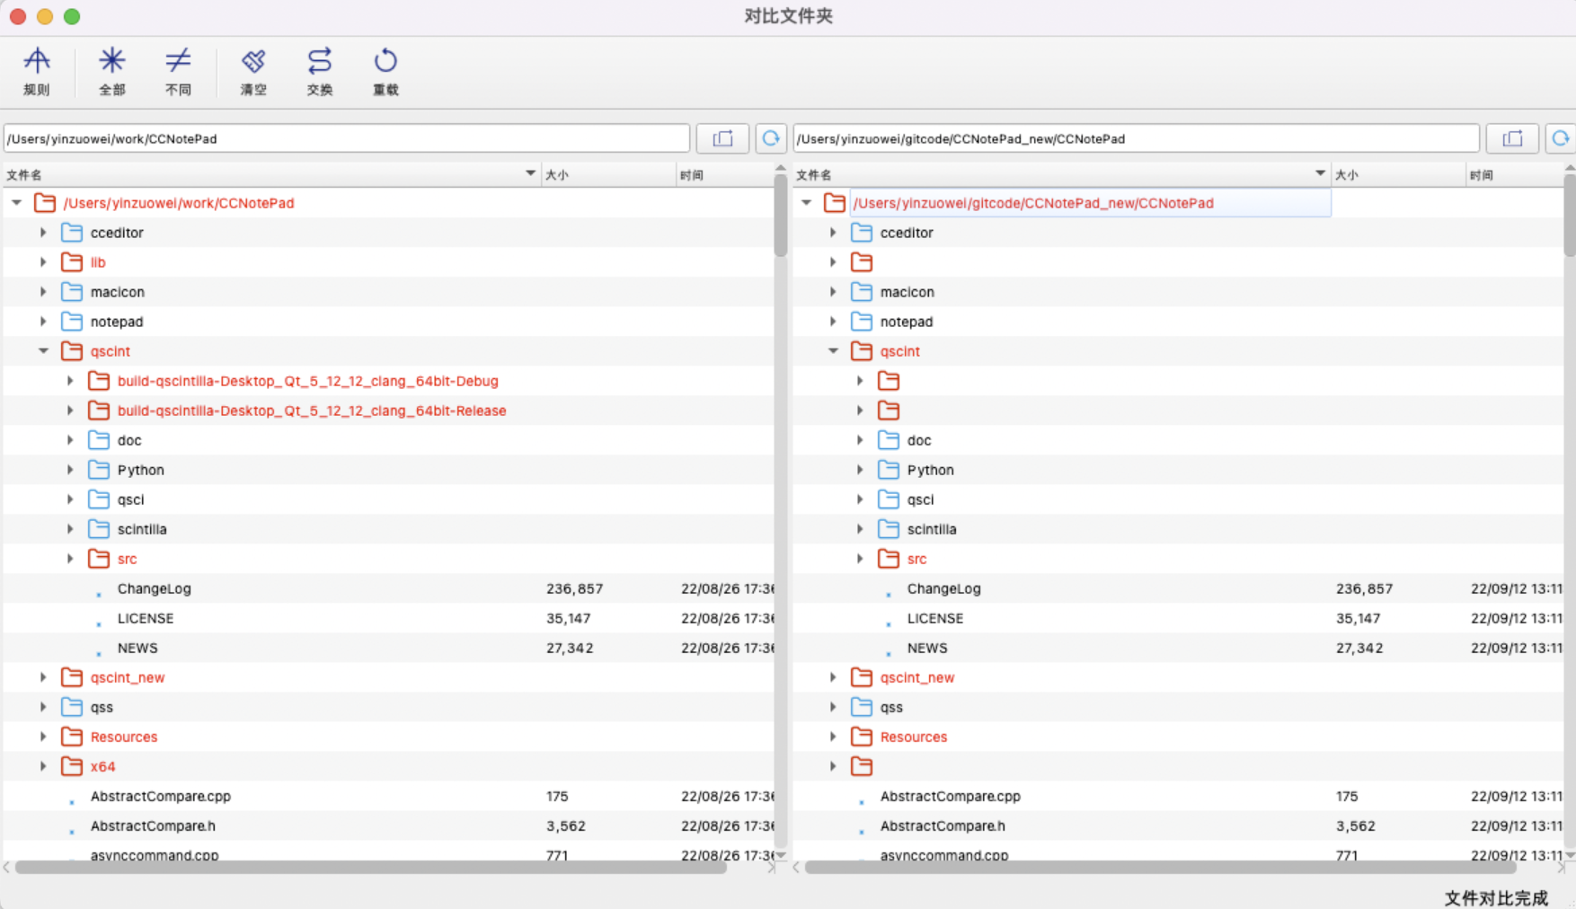1576x909 pixels.
Task: Click inside the left path input field
Action: tap(346, 138)
